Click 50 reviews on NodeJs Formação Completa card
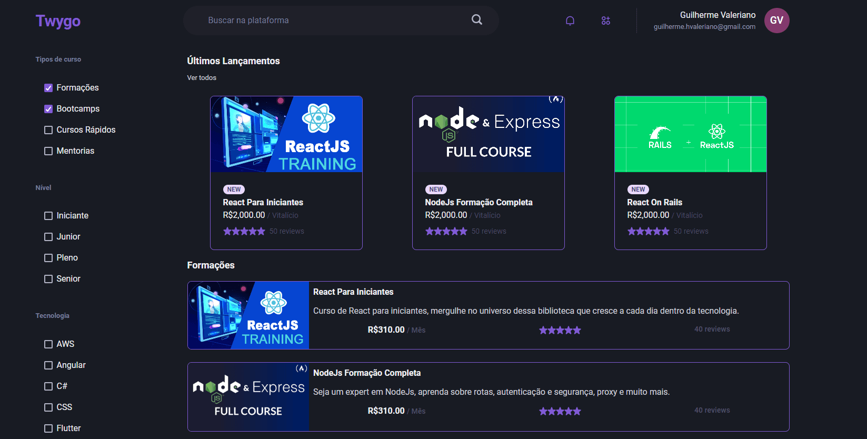This screenshot has height=439, width=867. [x=489, y=231]
